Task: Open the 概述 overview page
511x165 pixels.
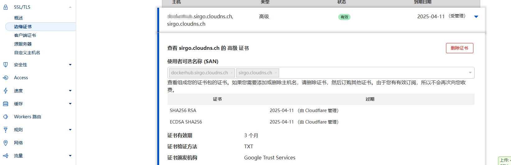Action: pyautogui.click(x=19, y=18)
